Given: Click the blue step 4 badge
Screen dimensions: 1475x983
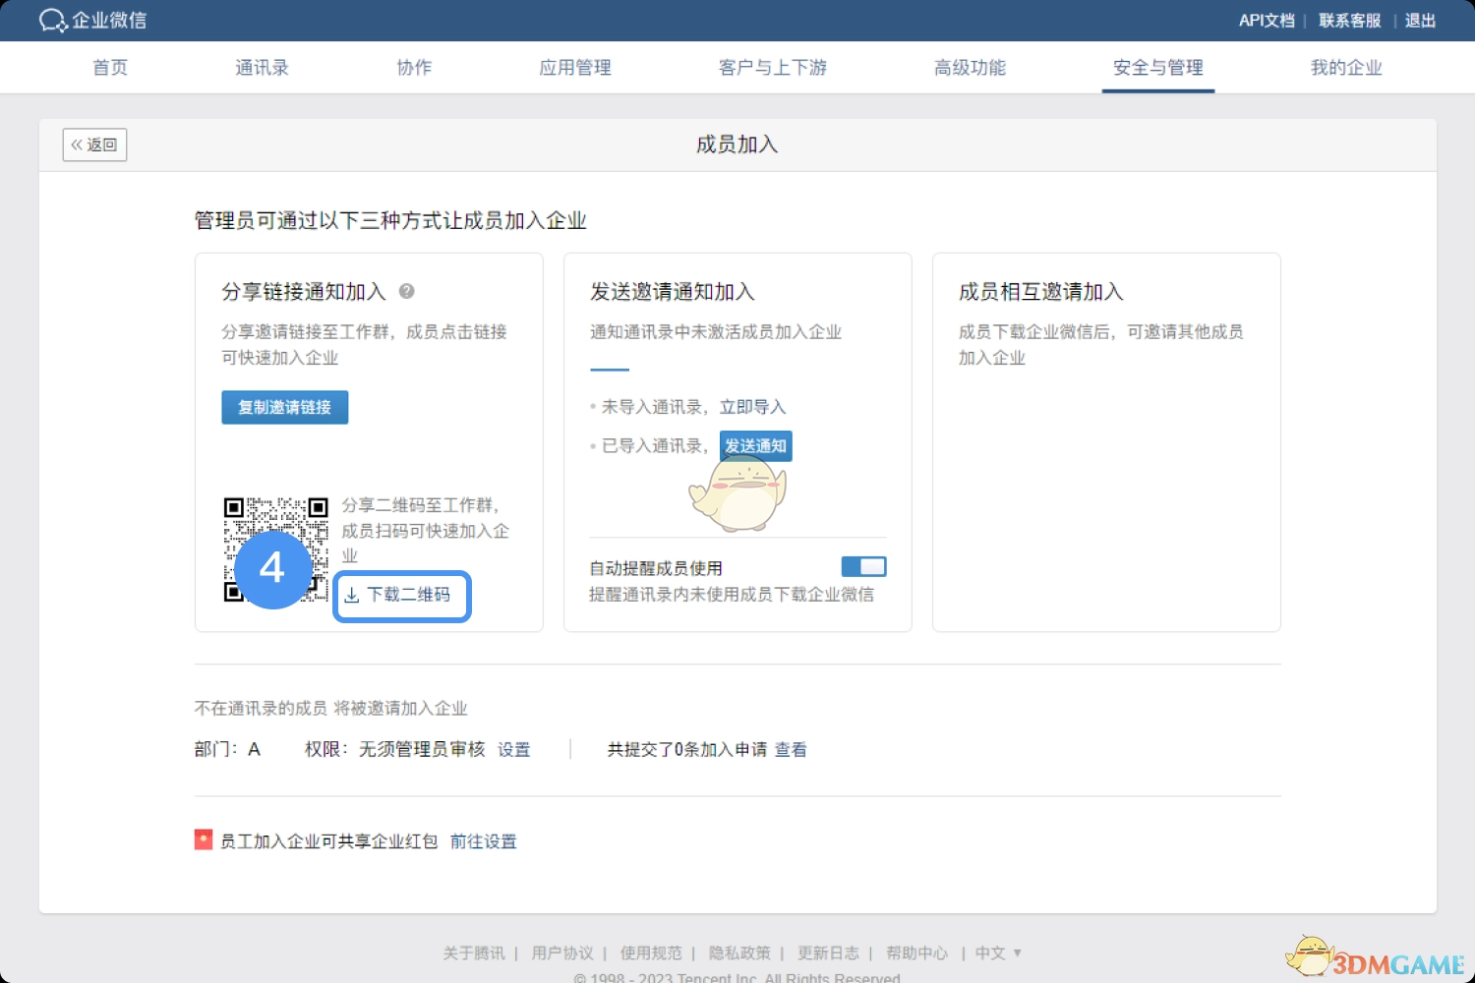Looking at the screenshot, I should click(272, 569).
